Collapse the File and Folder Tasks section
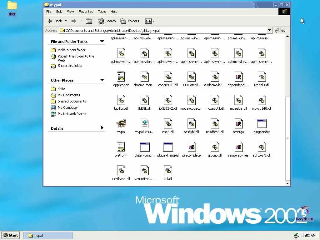Viewport: 320px width, 240px height. pyautogui.click(x=102, y=42)
